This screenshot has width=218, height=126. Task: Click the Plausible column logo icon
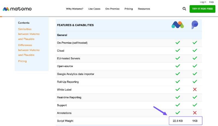[x=195, y=25]
